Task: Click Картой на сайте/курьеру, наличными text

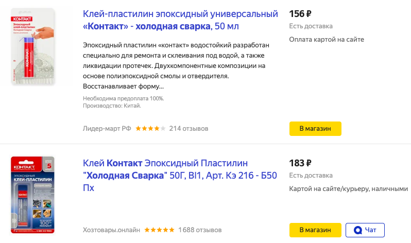Action: [x=349, y=189]
